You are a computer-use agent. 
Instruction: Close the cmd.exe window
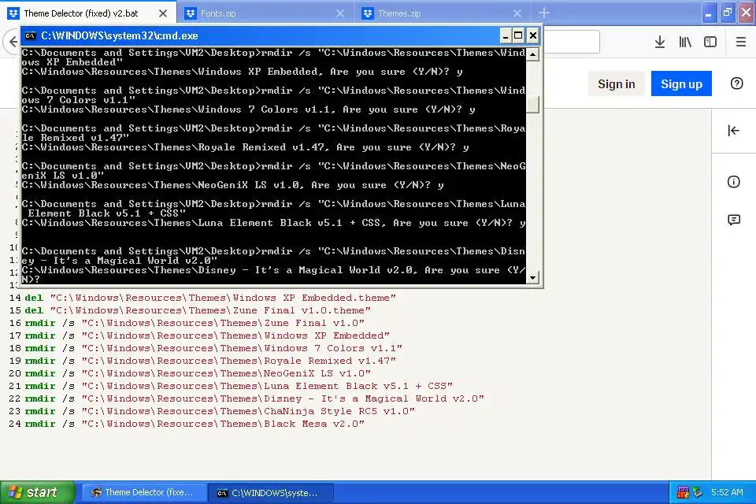(533, 35)
